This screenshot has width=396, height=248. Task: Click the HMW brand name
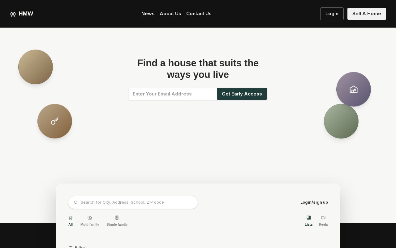pos(26,14)
